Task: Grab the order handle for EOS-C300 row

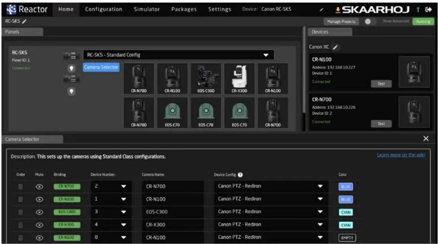Action: pyautogui.click(x=20, y=212)
